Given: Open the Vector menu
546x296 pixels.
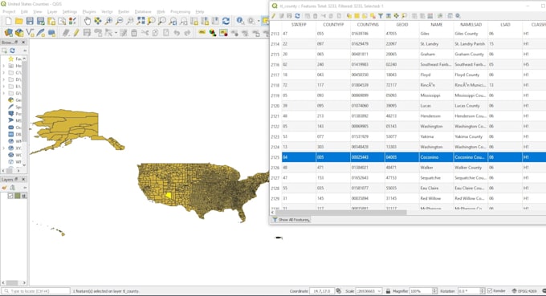Looking at the screenshot, I should click(107, 11).
